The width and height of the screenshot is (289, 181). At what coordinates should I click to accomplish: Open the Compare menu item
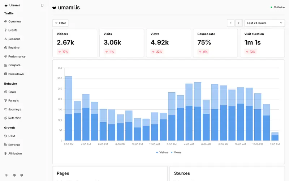click(x=12, y=65)
